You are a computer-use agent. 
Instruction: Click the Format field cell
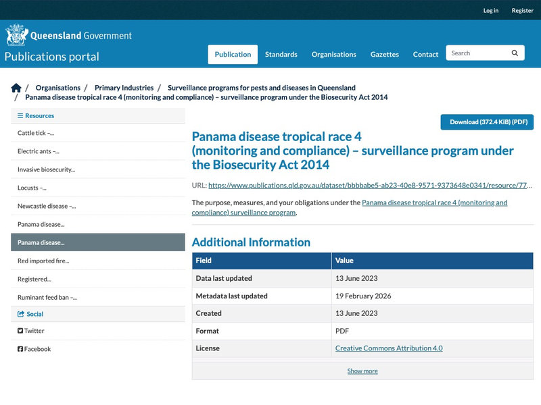point(262,331)
